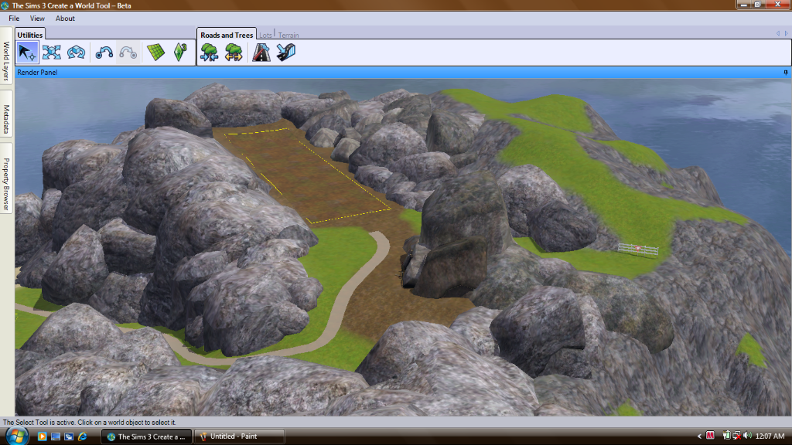Open the About menu
Image resolution: width=792 pixels, height=445 pixels.
[x=65, y=19]
